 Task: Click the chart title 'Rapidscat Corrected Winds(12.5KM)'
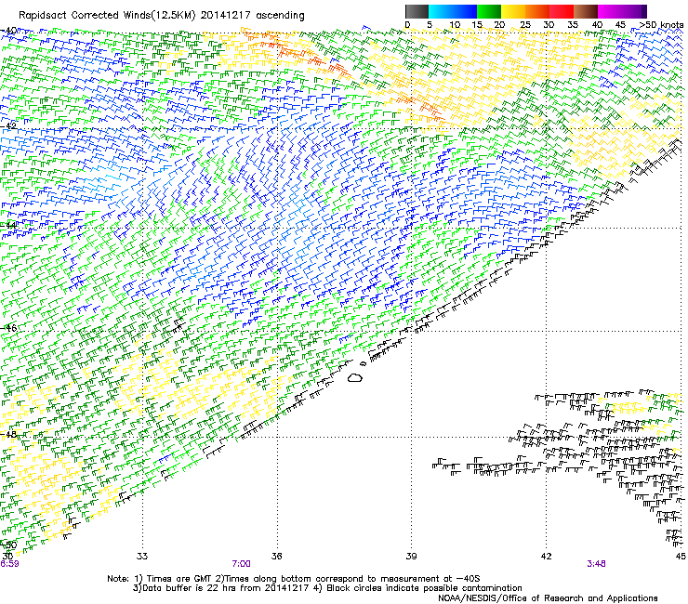[107, 16]
